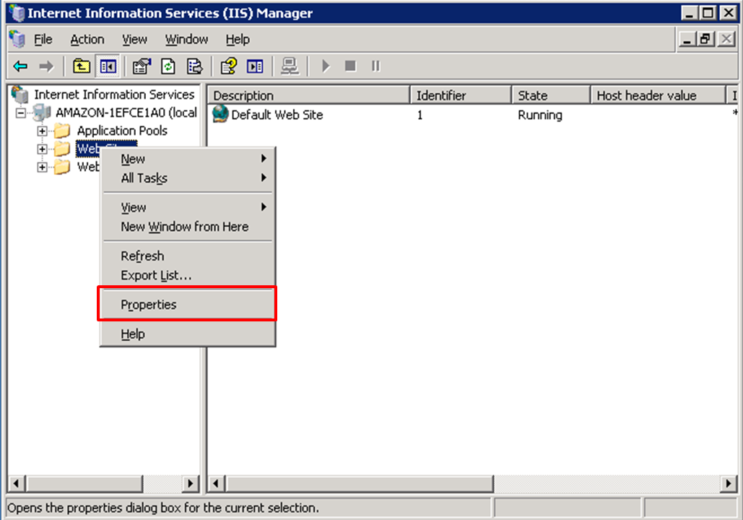
Task: Click the Default Web Site globe icon
Action: (x=220, y=114)
